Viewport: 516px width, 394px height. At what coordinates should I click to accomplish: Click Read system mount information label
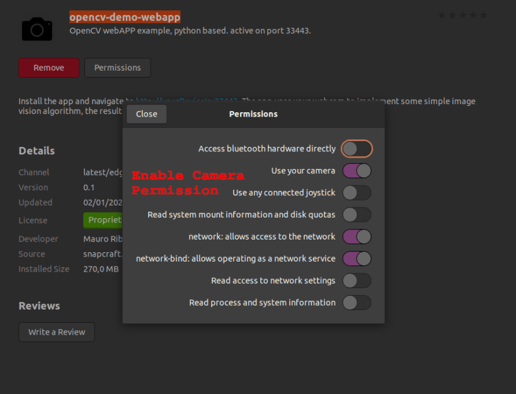[x=241, y=214]
